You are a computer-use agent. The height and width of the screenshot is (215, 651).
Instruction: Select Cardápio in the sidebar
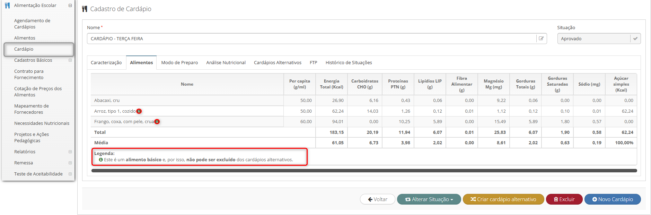pyautogui.click(x=38, y=49)
